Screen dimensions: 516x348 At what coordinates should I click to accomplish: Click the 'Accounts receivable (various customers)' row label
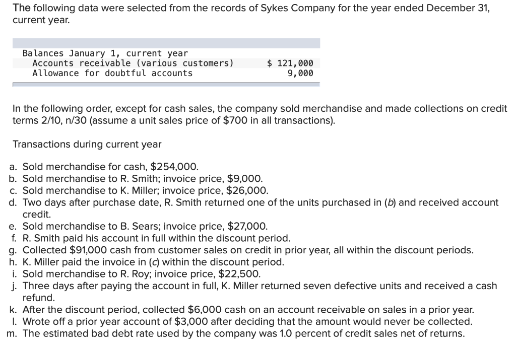(x=133, y=63)
